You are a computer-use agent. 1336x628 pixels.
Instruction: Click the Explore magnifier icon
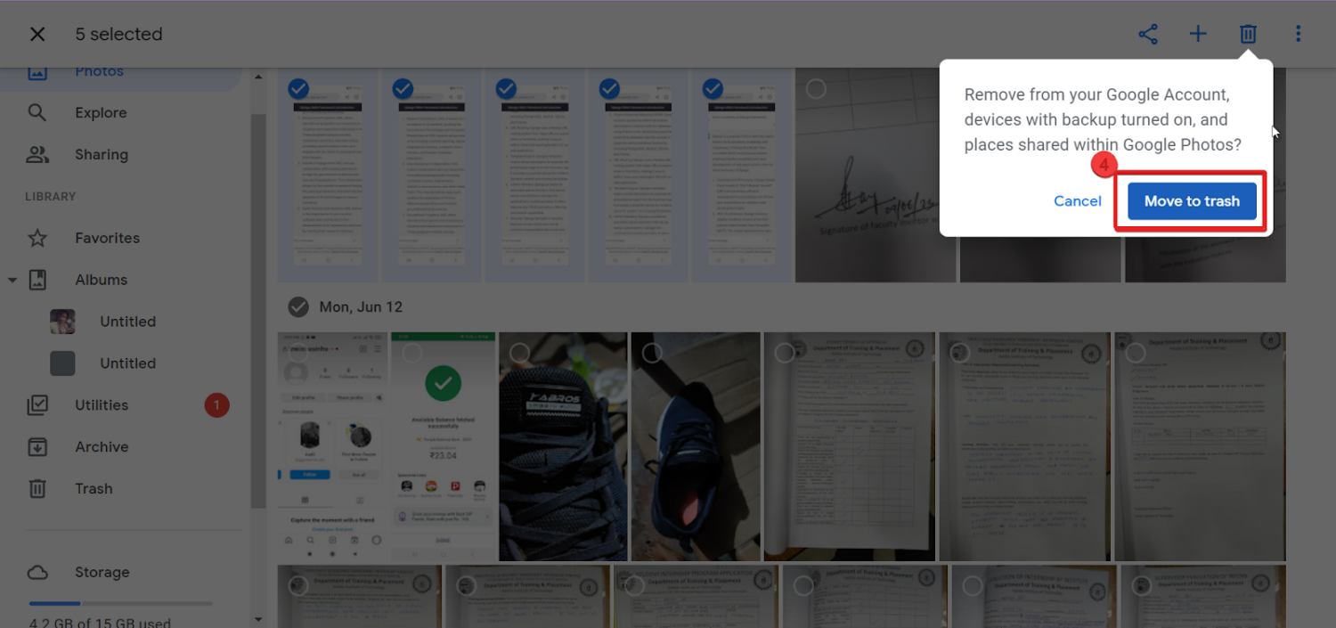click(37, 112)
